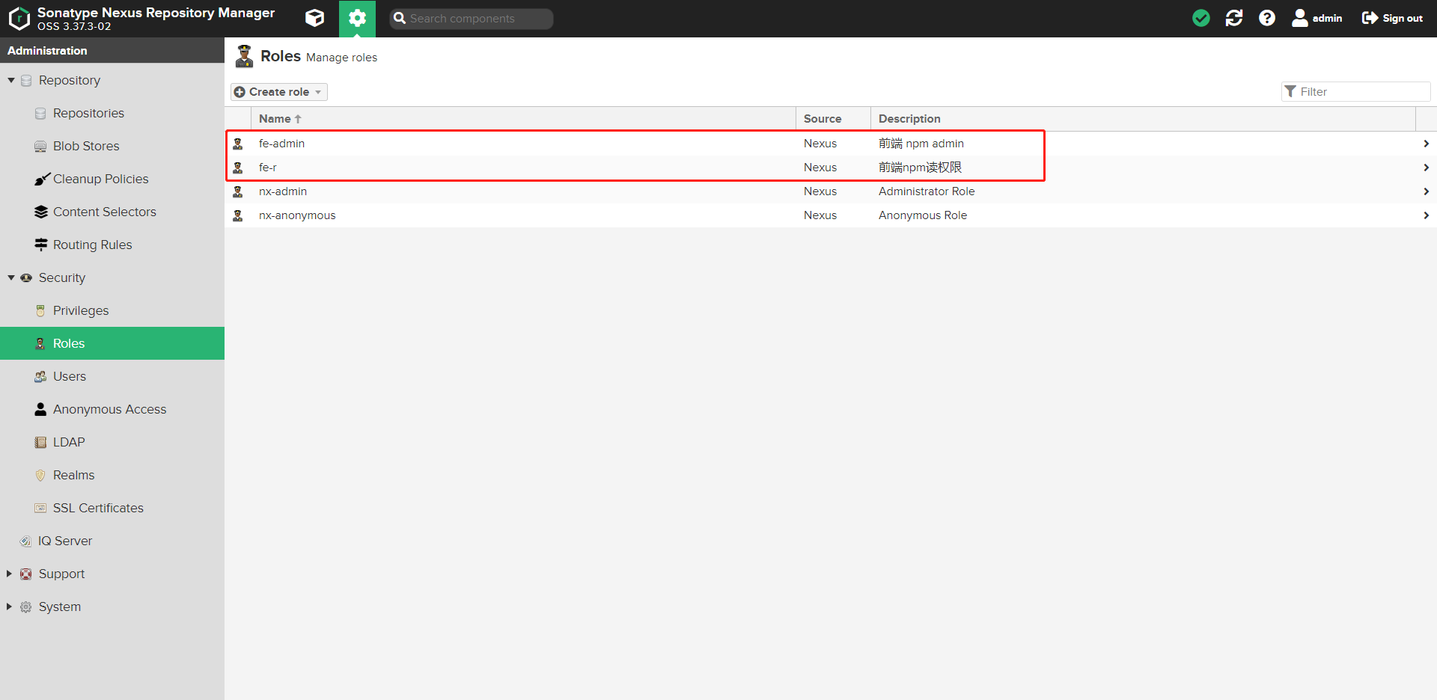Click the Privileges medal icon
The width and height of the screenshot is (1437, 700).
pos(40,311)
